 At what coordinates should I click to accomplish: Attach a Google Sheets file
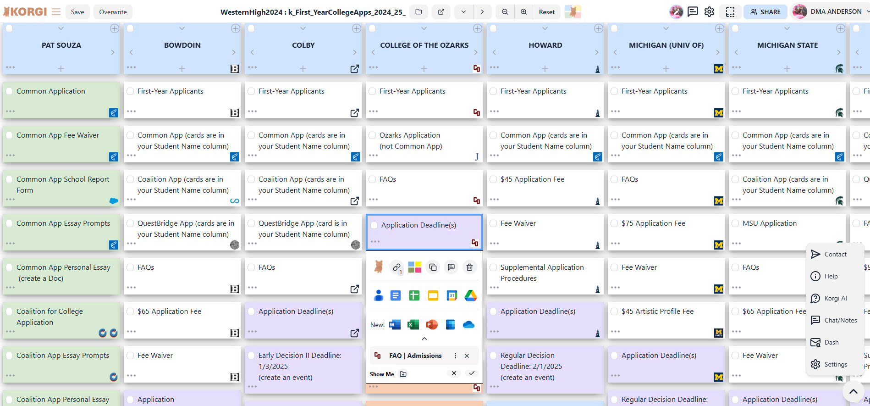(x=414, y=295)
